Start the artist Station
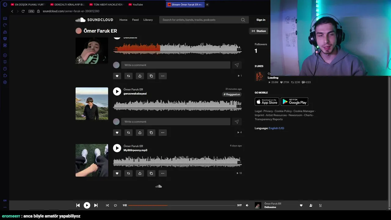This screenshot has height=220, width=391. [x=259, y=31]
